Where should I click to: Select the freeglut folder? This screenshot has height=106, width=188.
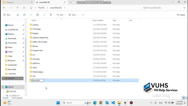click(x=35, y=33)
